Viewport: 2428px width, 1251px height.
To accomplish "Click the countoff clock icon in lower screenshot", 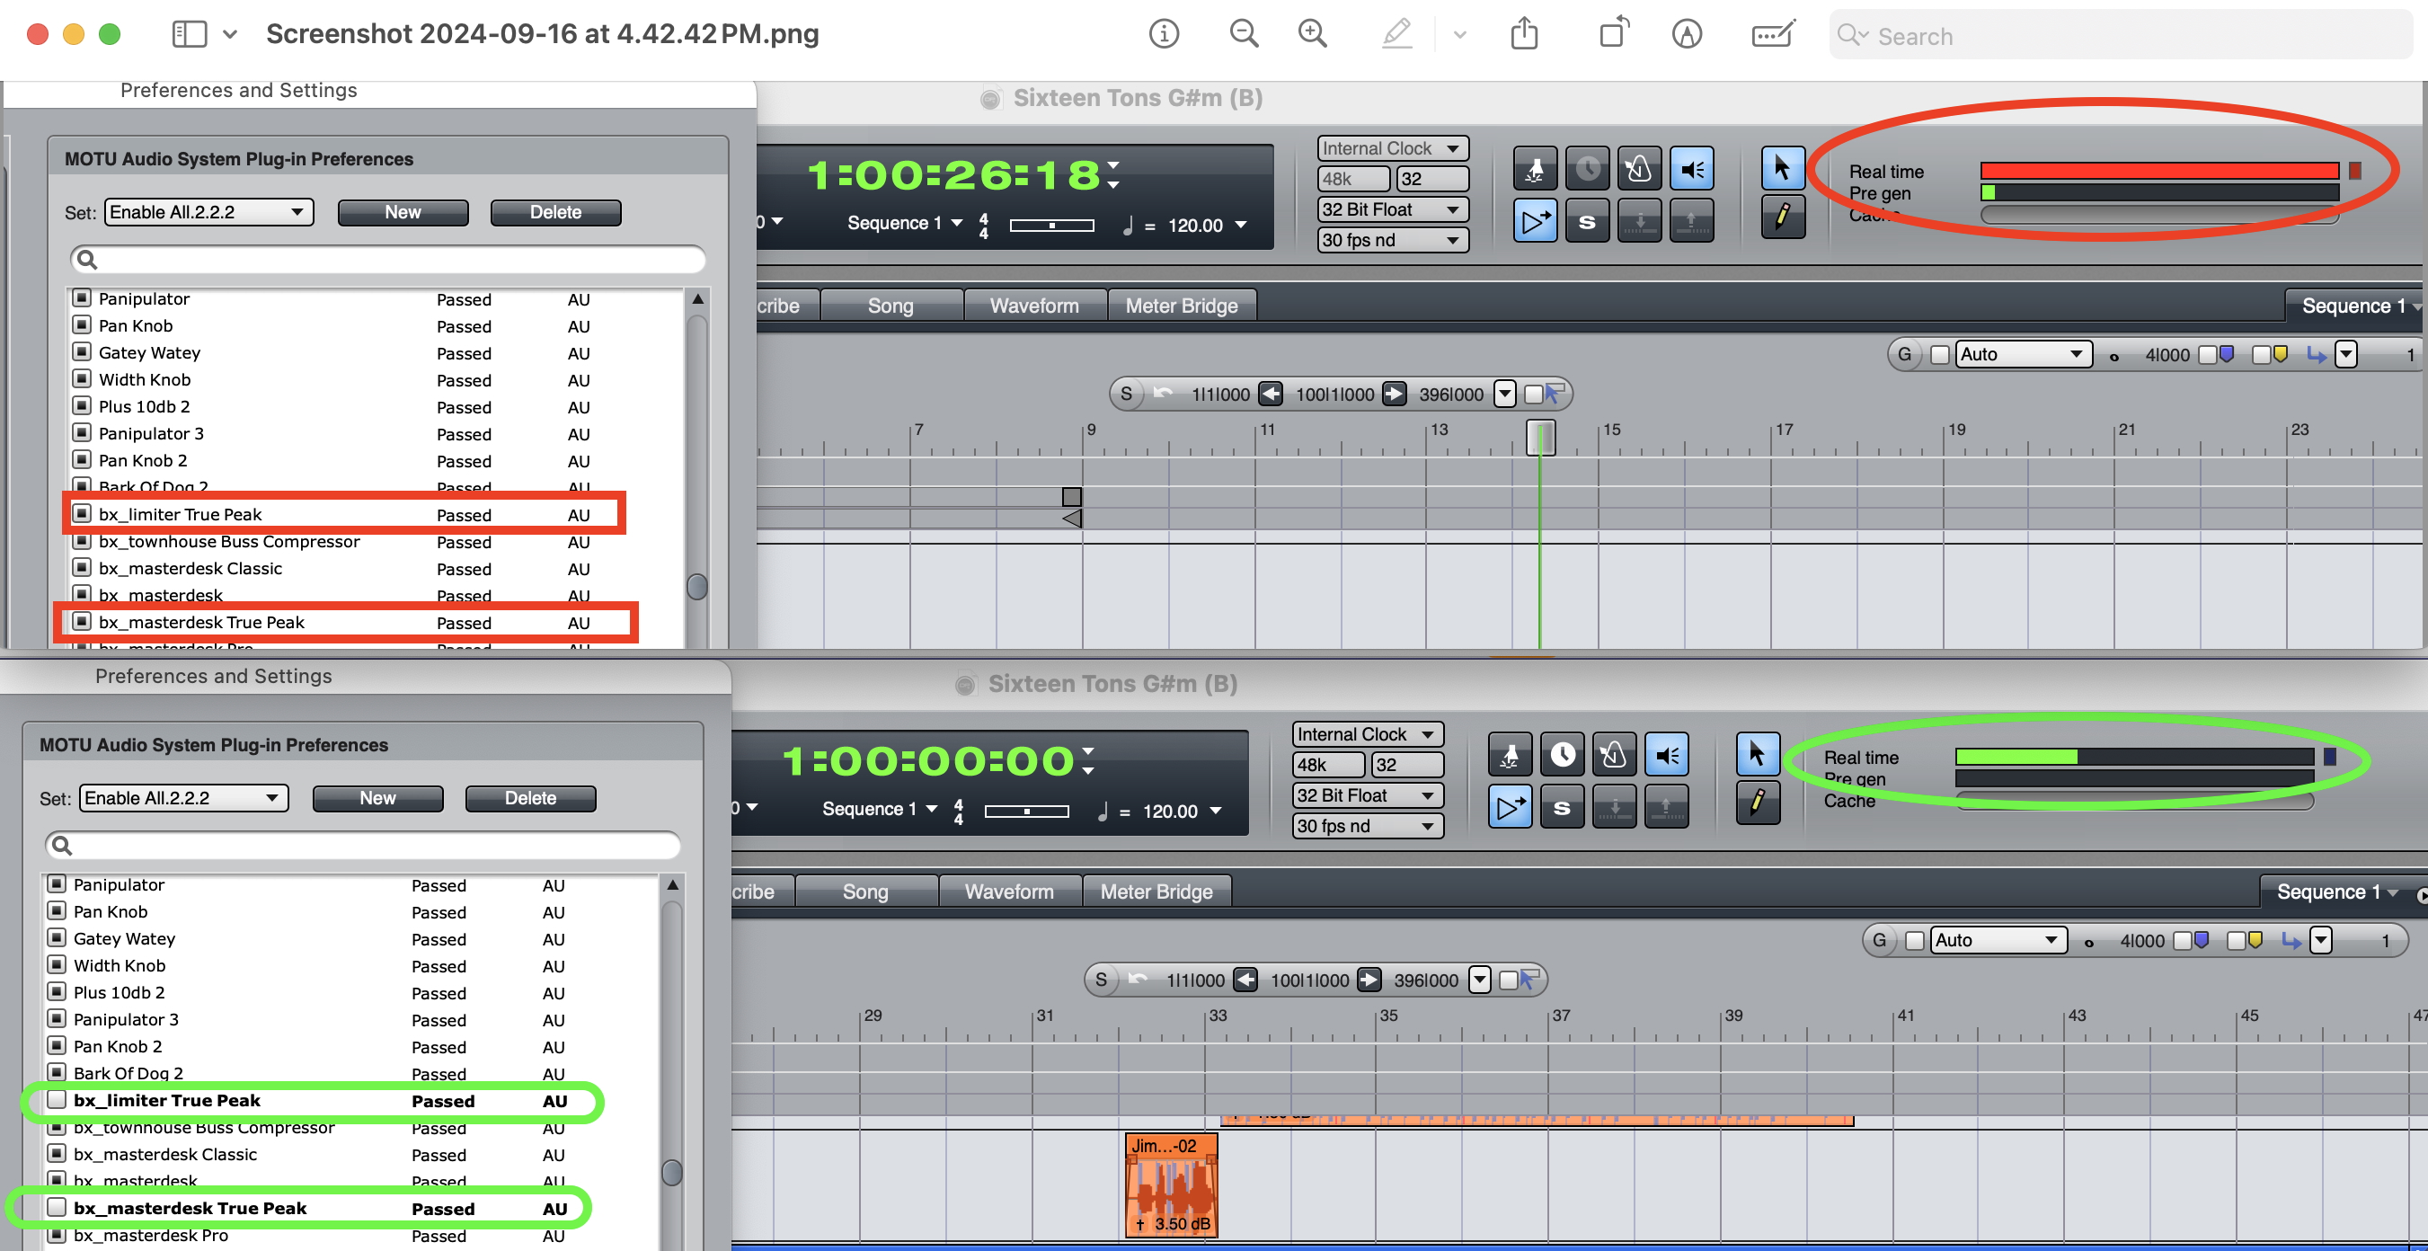I will pos(1562,754).
